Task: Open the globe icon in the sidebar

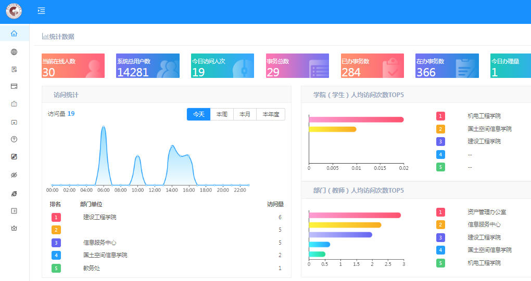Action: (14, 51)
